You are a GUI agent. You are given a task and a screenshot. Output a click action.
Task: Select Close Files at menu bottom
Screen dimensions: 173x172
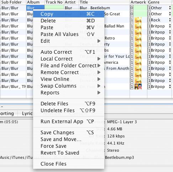[x=69, y=164]
